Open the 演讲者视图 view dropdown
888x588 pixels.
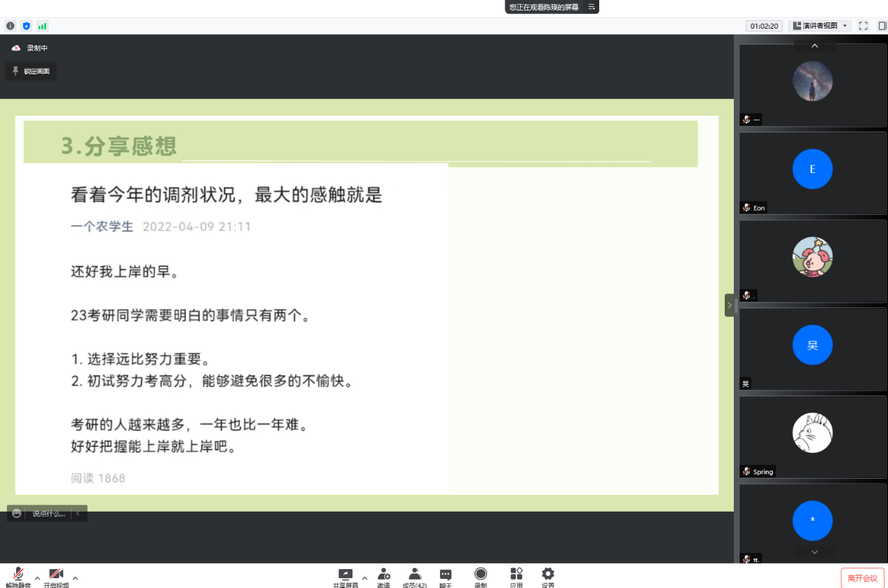(x=819, y=26)
